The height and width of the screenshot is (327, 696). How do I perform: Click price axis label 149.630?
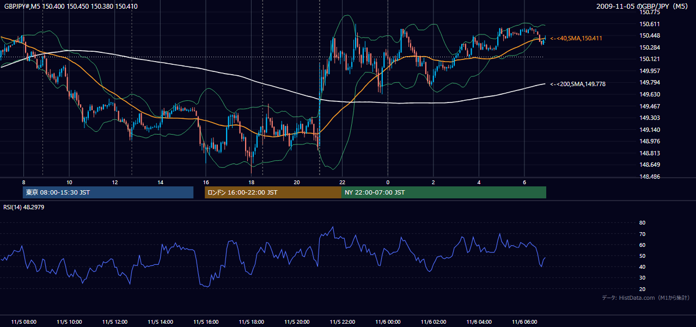649,94
